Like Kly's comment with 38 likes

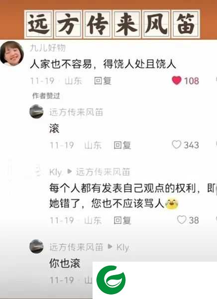click(182, 220)
